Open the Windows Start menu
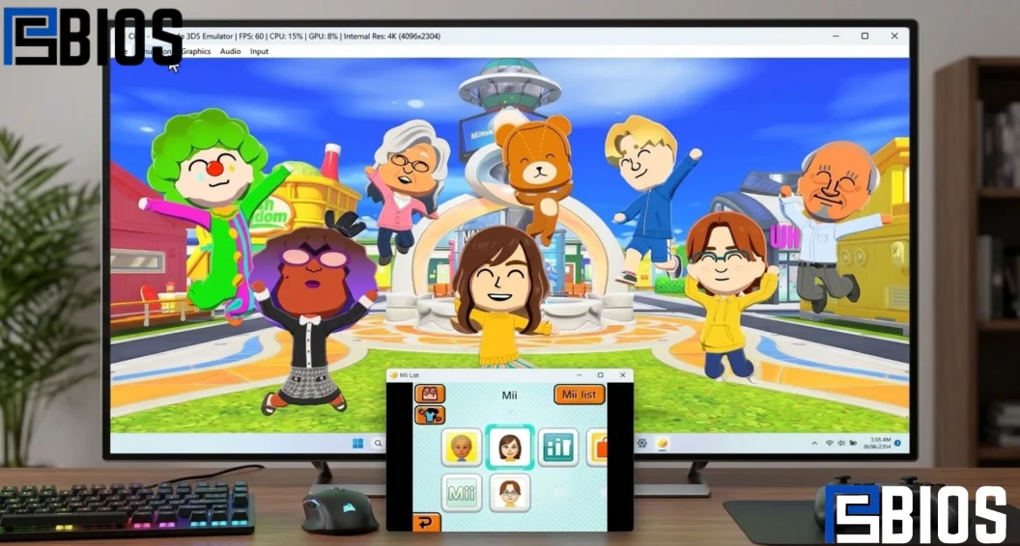Viewport: 1020px width, 546px height. tap(357, 444)
